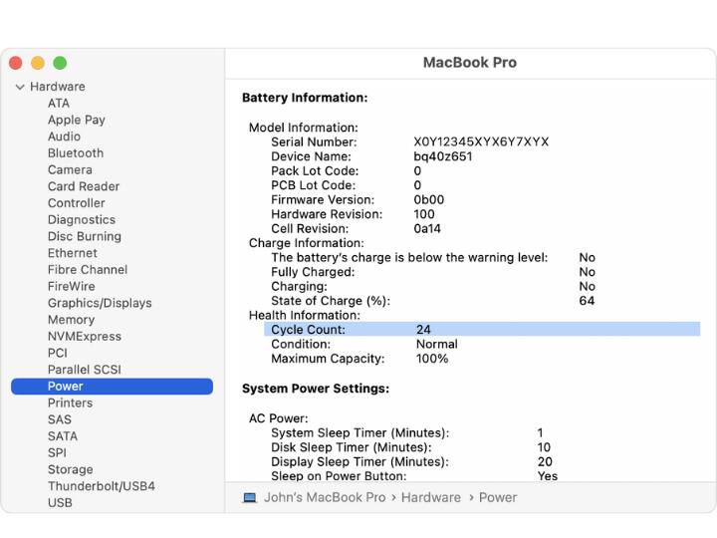Collapse the Hardware section chevron

click(x=20, y=87)
